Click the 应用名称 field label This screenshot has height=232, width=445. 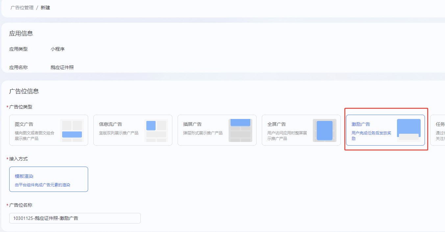(18, 67)
